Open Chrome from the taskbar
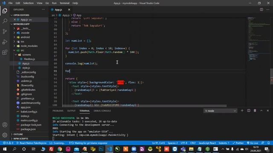273x153 pixels. 60,149
